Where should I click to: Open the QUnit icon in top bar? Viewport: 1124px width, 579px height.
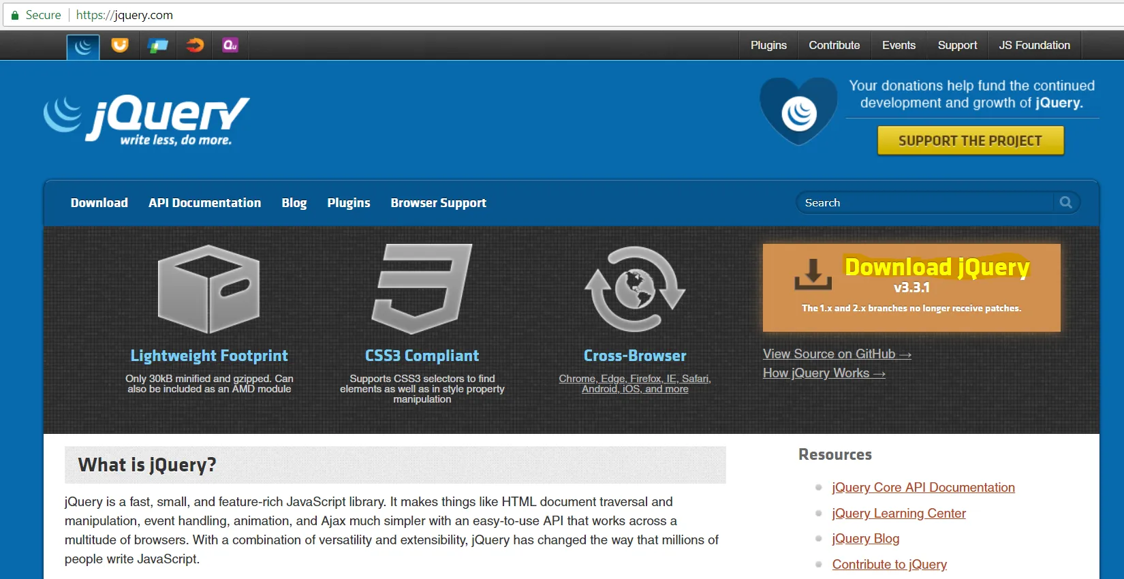pos(230,46)
